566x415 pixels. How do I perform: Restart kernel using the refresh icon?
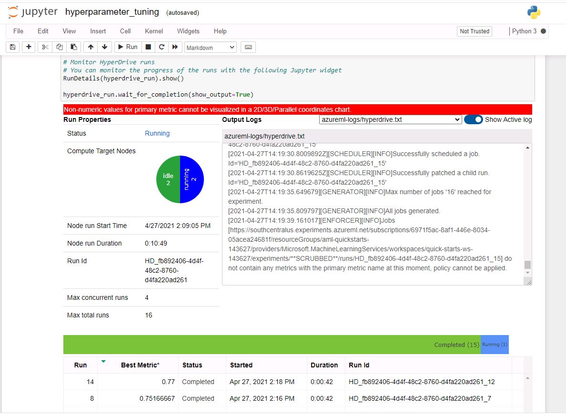162,47
